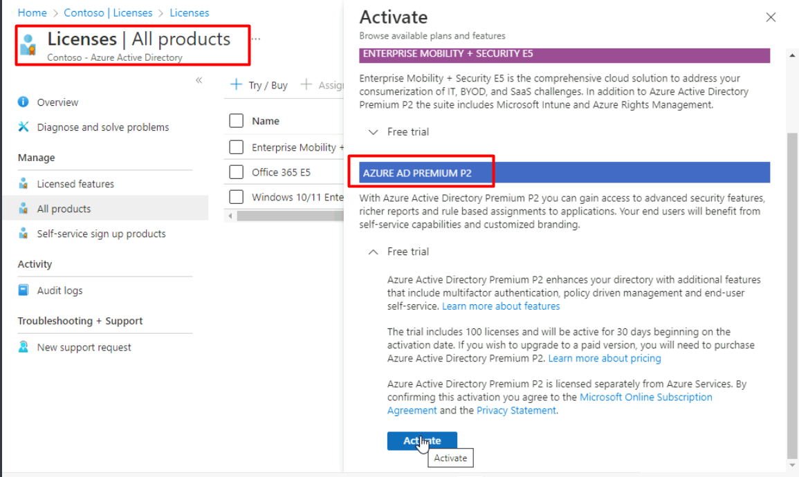Open Learn more about pricing link

point(605,358)
